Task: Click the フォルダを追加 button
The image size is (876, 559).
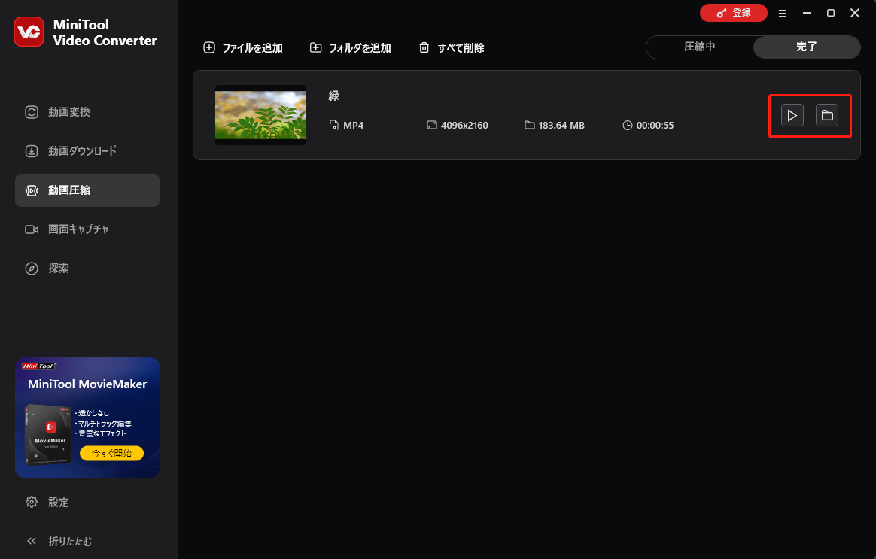Action: coord(350,48)
